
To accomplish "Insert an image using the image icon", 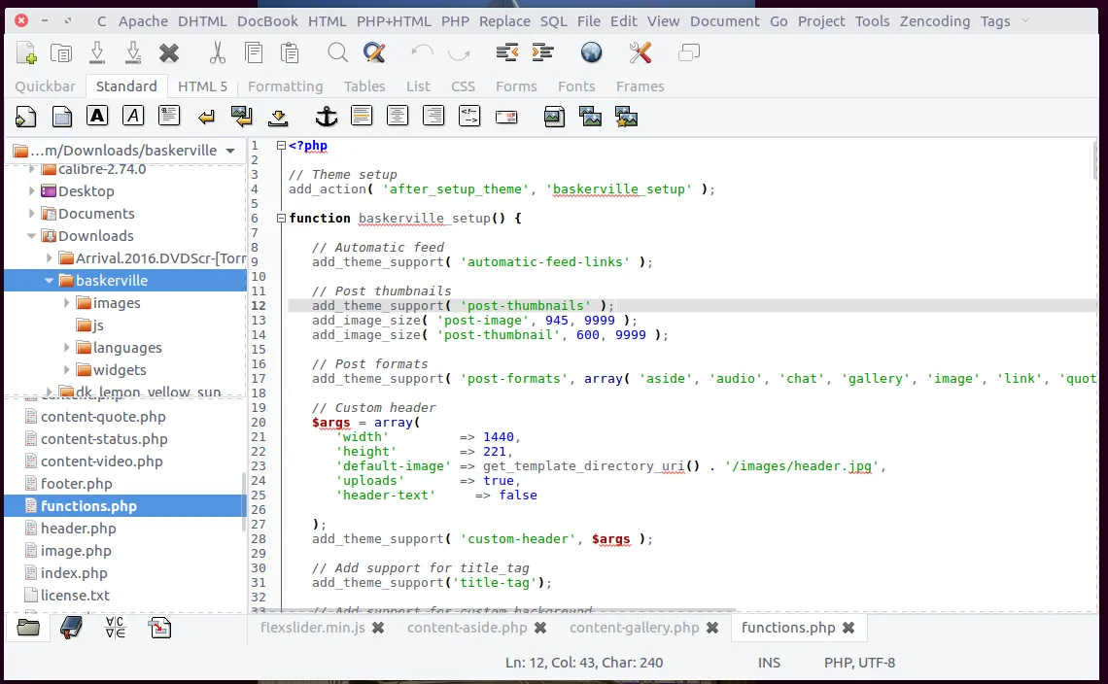I will pos(554,116).
